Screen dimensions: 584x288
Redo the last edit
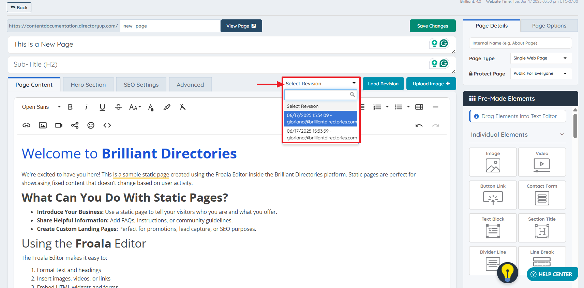coord(435,125)
